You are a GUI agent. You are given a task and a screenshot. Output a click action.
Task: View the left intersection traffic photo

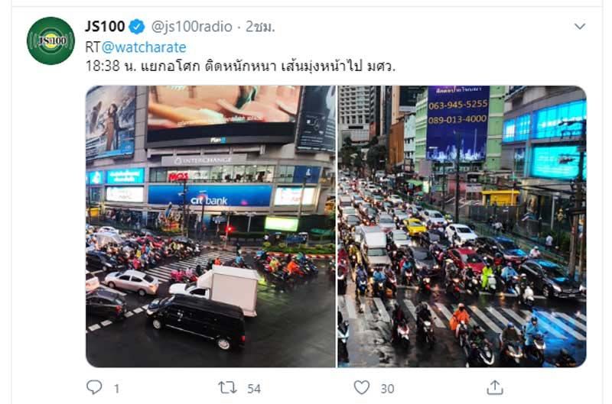(211, 226)
